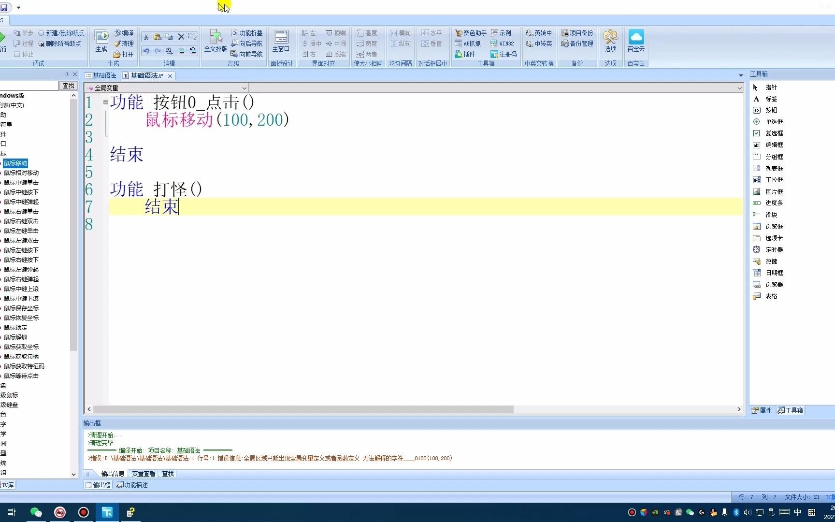Open WeChat on the taskbar
835x522 pixels.
click(x=36, y=512)
